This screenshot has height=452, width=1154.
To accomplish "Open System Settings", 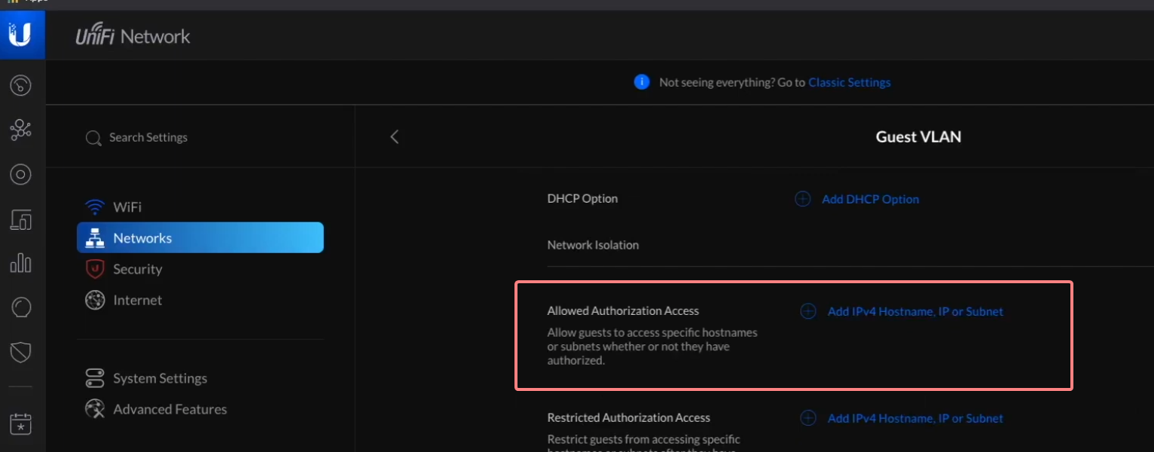I will click(160, 378).
